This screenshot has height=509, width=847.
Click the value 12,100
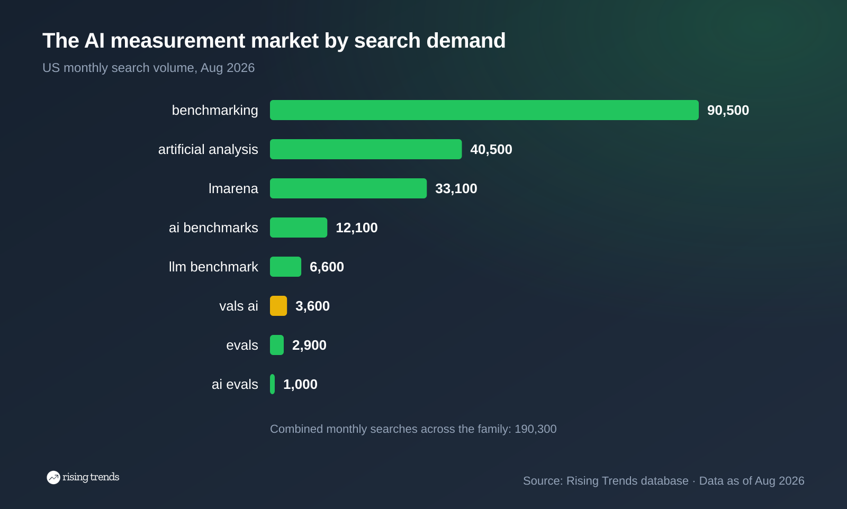tap(357, 228)
